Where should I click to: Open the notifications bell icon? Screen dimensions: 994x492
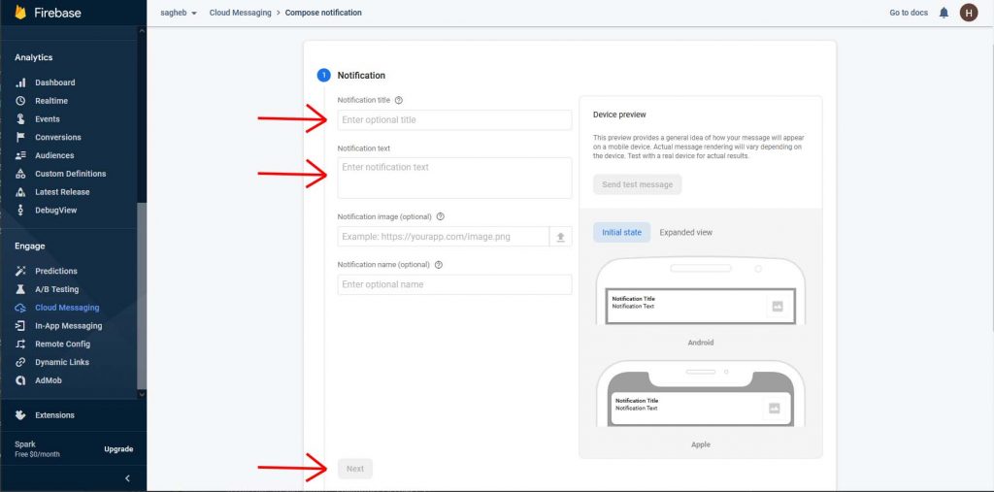coord(944,13)
